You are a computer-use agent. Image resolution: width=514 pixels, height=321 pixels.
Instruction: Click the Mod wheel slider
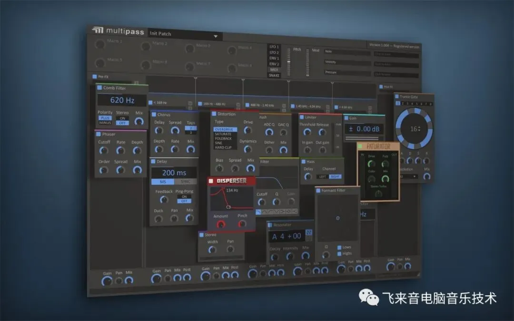(x=307, y=62)
